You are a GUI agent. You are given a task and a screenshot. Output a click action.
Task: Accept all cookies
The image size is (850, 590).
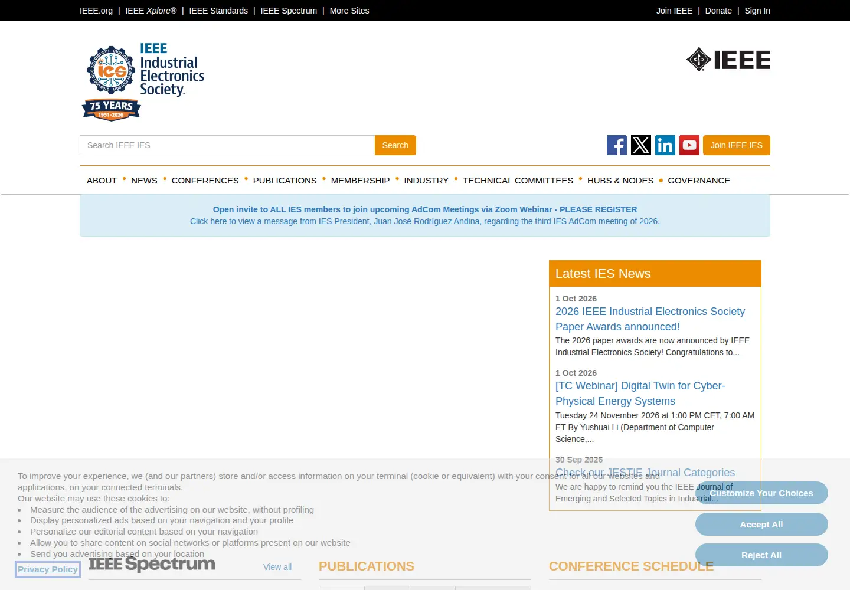pyautogui.click(x=761, y=525)
